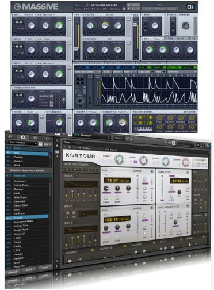Click the Mix fader handle in Massive

(x=135, y=25)
